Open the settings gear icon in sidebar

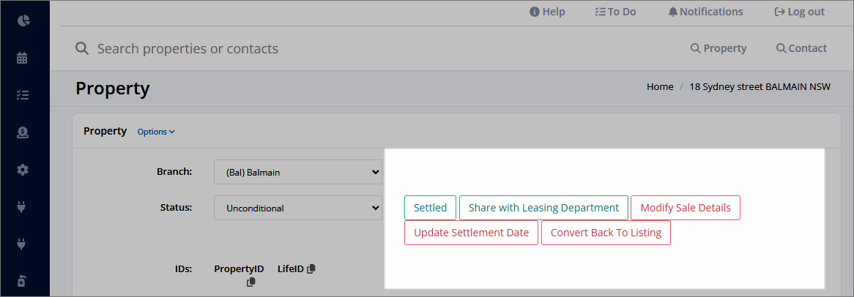22,170
